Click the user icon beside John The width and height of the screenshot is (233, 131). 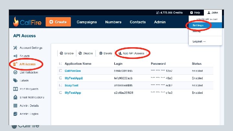pyautogui.click(x=209, y=13)
